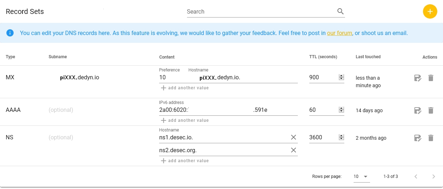The image size is (443, 189).
Task: Click the MX type cell
Action: (x=10, y=77)
